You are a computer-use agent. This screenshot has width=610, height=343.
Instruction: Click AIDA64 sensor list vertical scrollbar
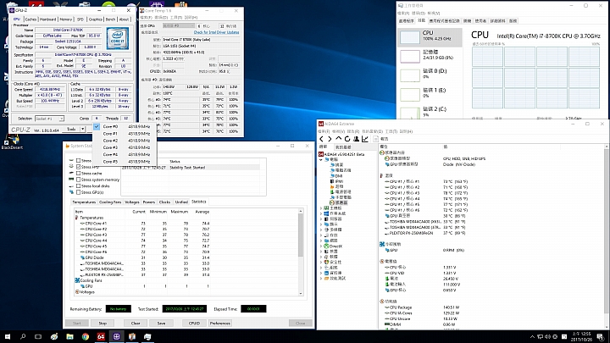click(607, 236)
